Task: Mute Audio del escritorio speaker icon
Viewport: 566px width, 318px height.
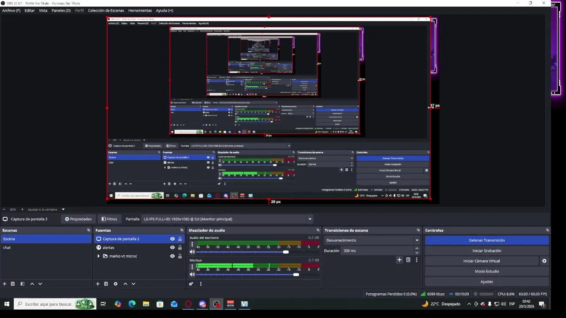Action: (x=192, y=252)
